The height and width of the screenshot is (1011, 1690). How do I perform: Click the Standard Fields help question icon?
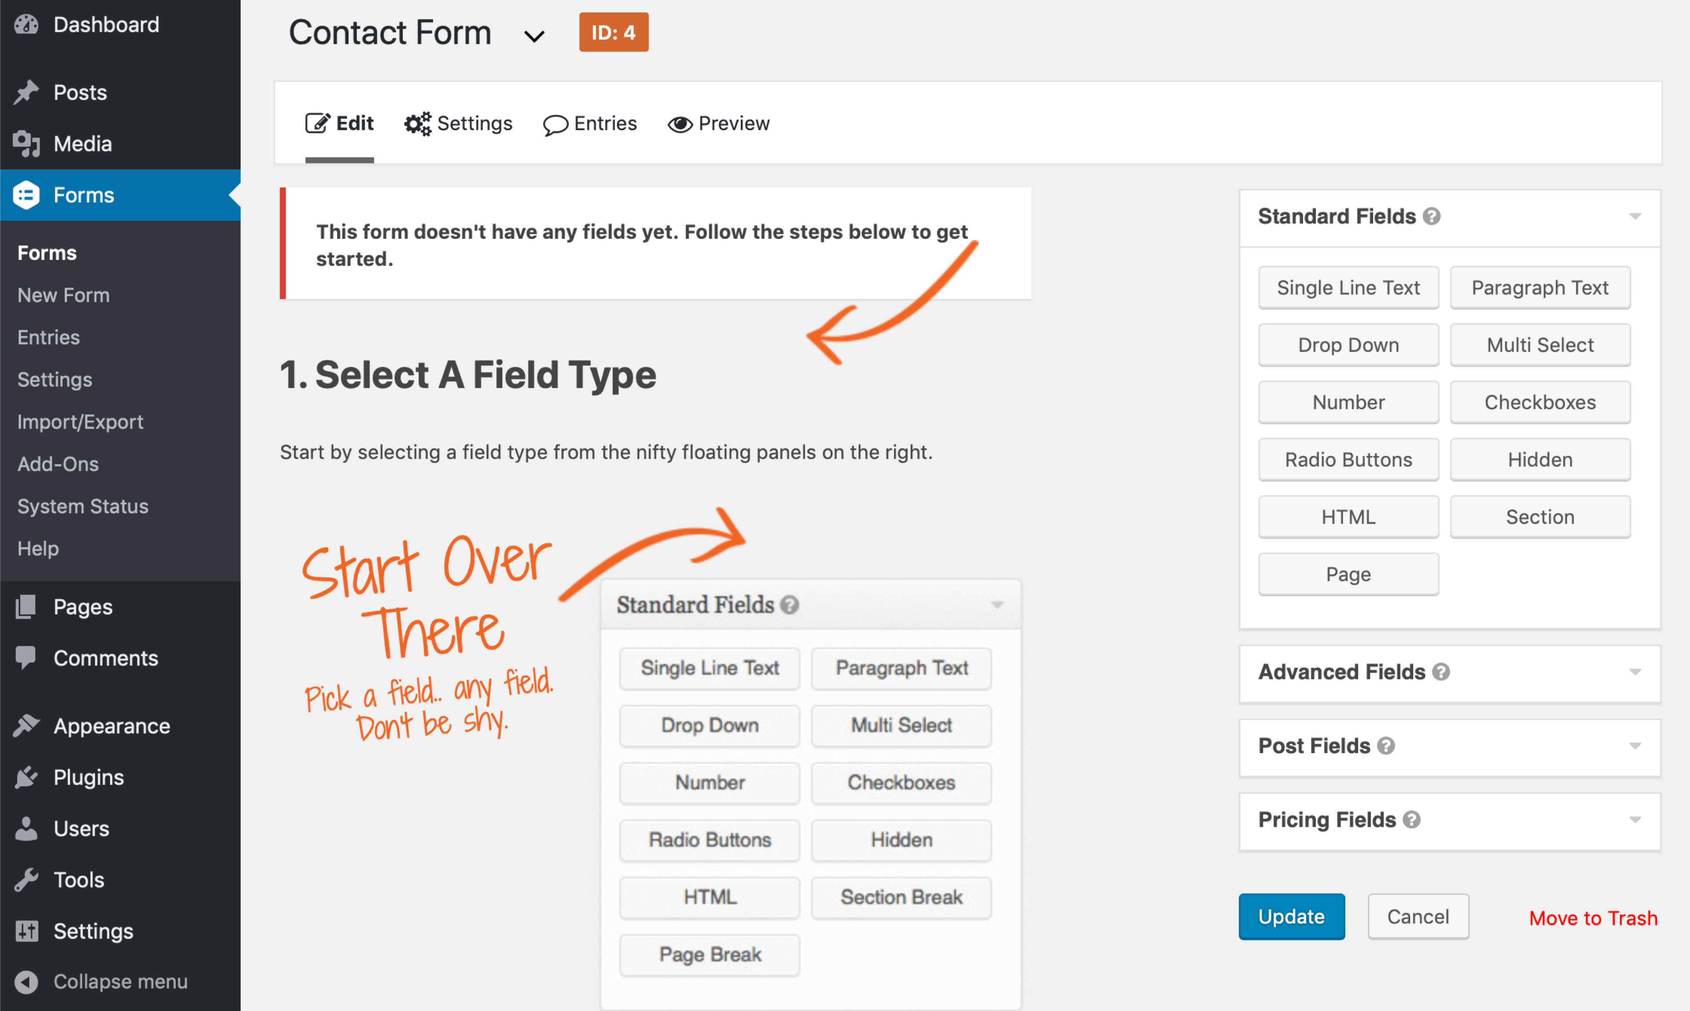pos(1432,216)
